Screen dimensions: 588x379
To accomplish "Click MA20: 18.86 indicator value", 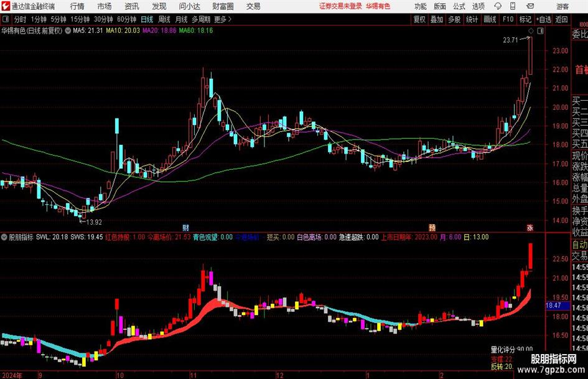I will 159,30.
